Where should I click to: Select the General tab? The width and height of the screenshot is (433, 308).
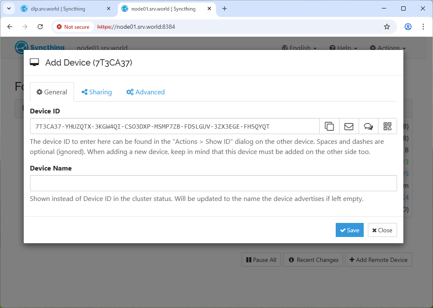pyautogui.click(x=52, y=92)
